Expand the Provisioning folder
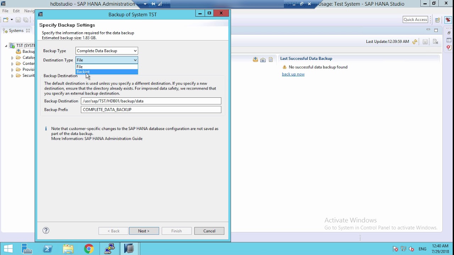 [x=12, y=70]
